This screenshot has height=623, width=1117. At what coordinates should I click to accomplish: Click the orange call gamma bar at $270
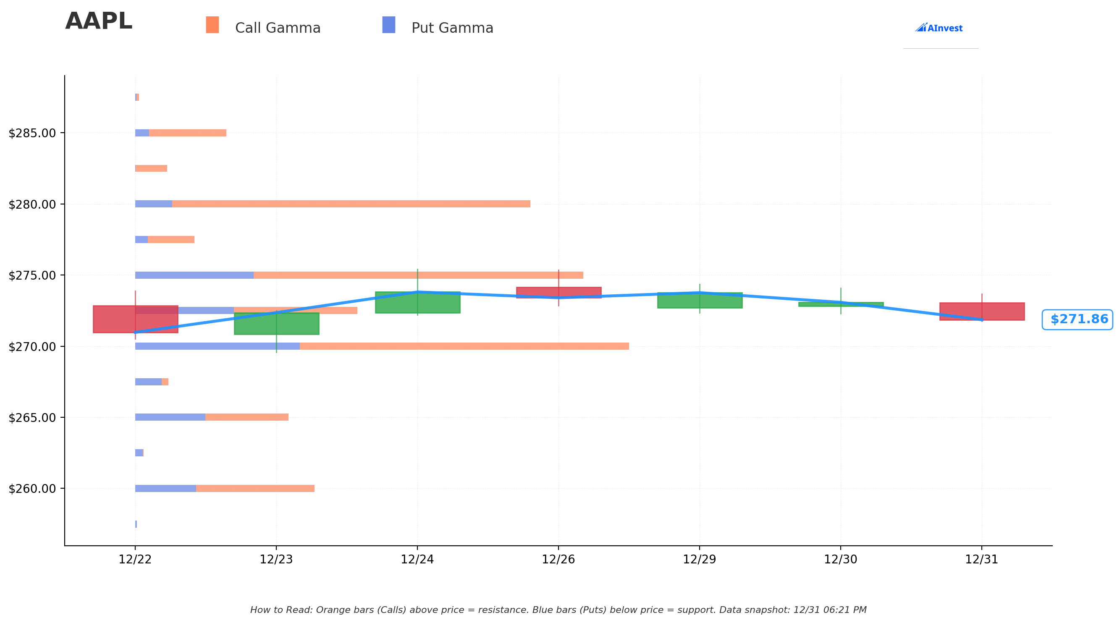point(464,346)
